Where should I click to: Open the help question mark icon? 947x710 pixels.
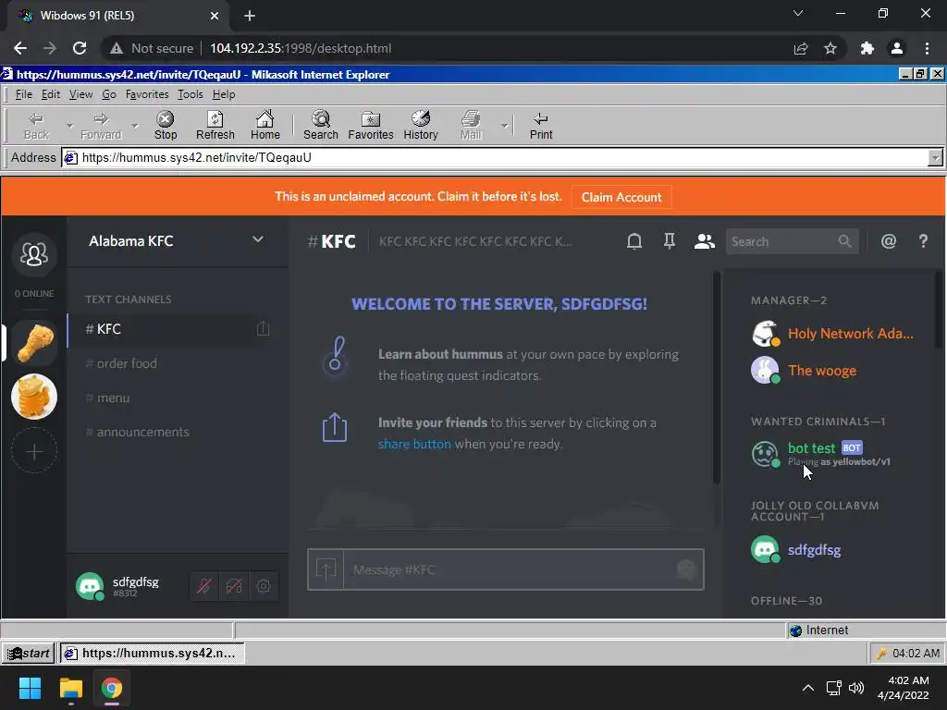tap(923, 241)
